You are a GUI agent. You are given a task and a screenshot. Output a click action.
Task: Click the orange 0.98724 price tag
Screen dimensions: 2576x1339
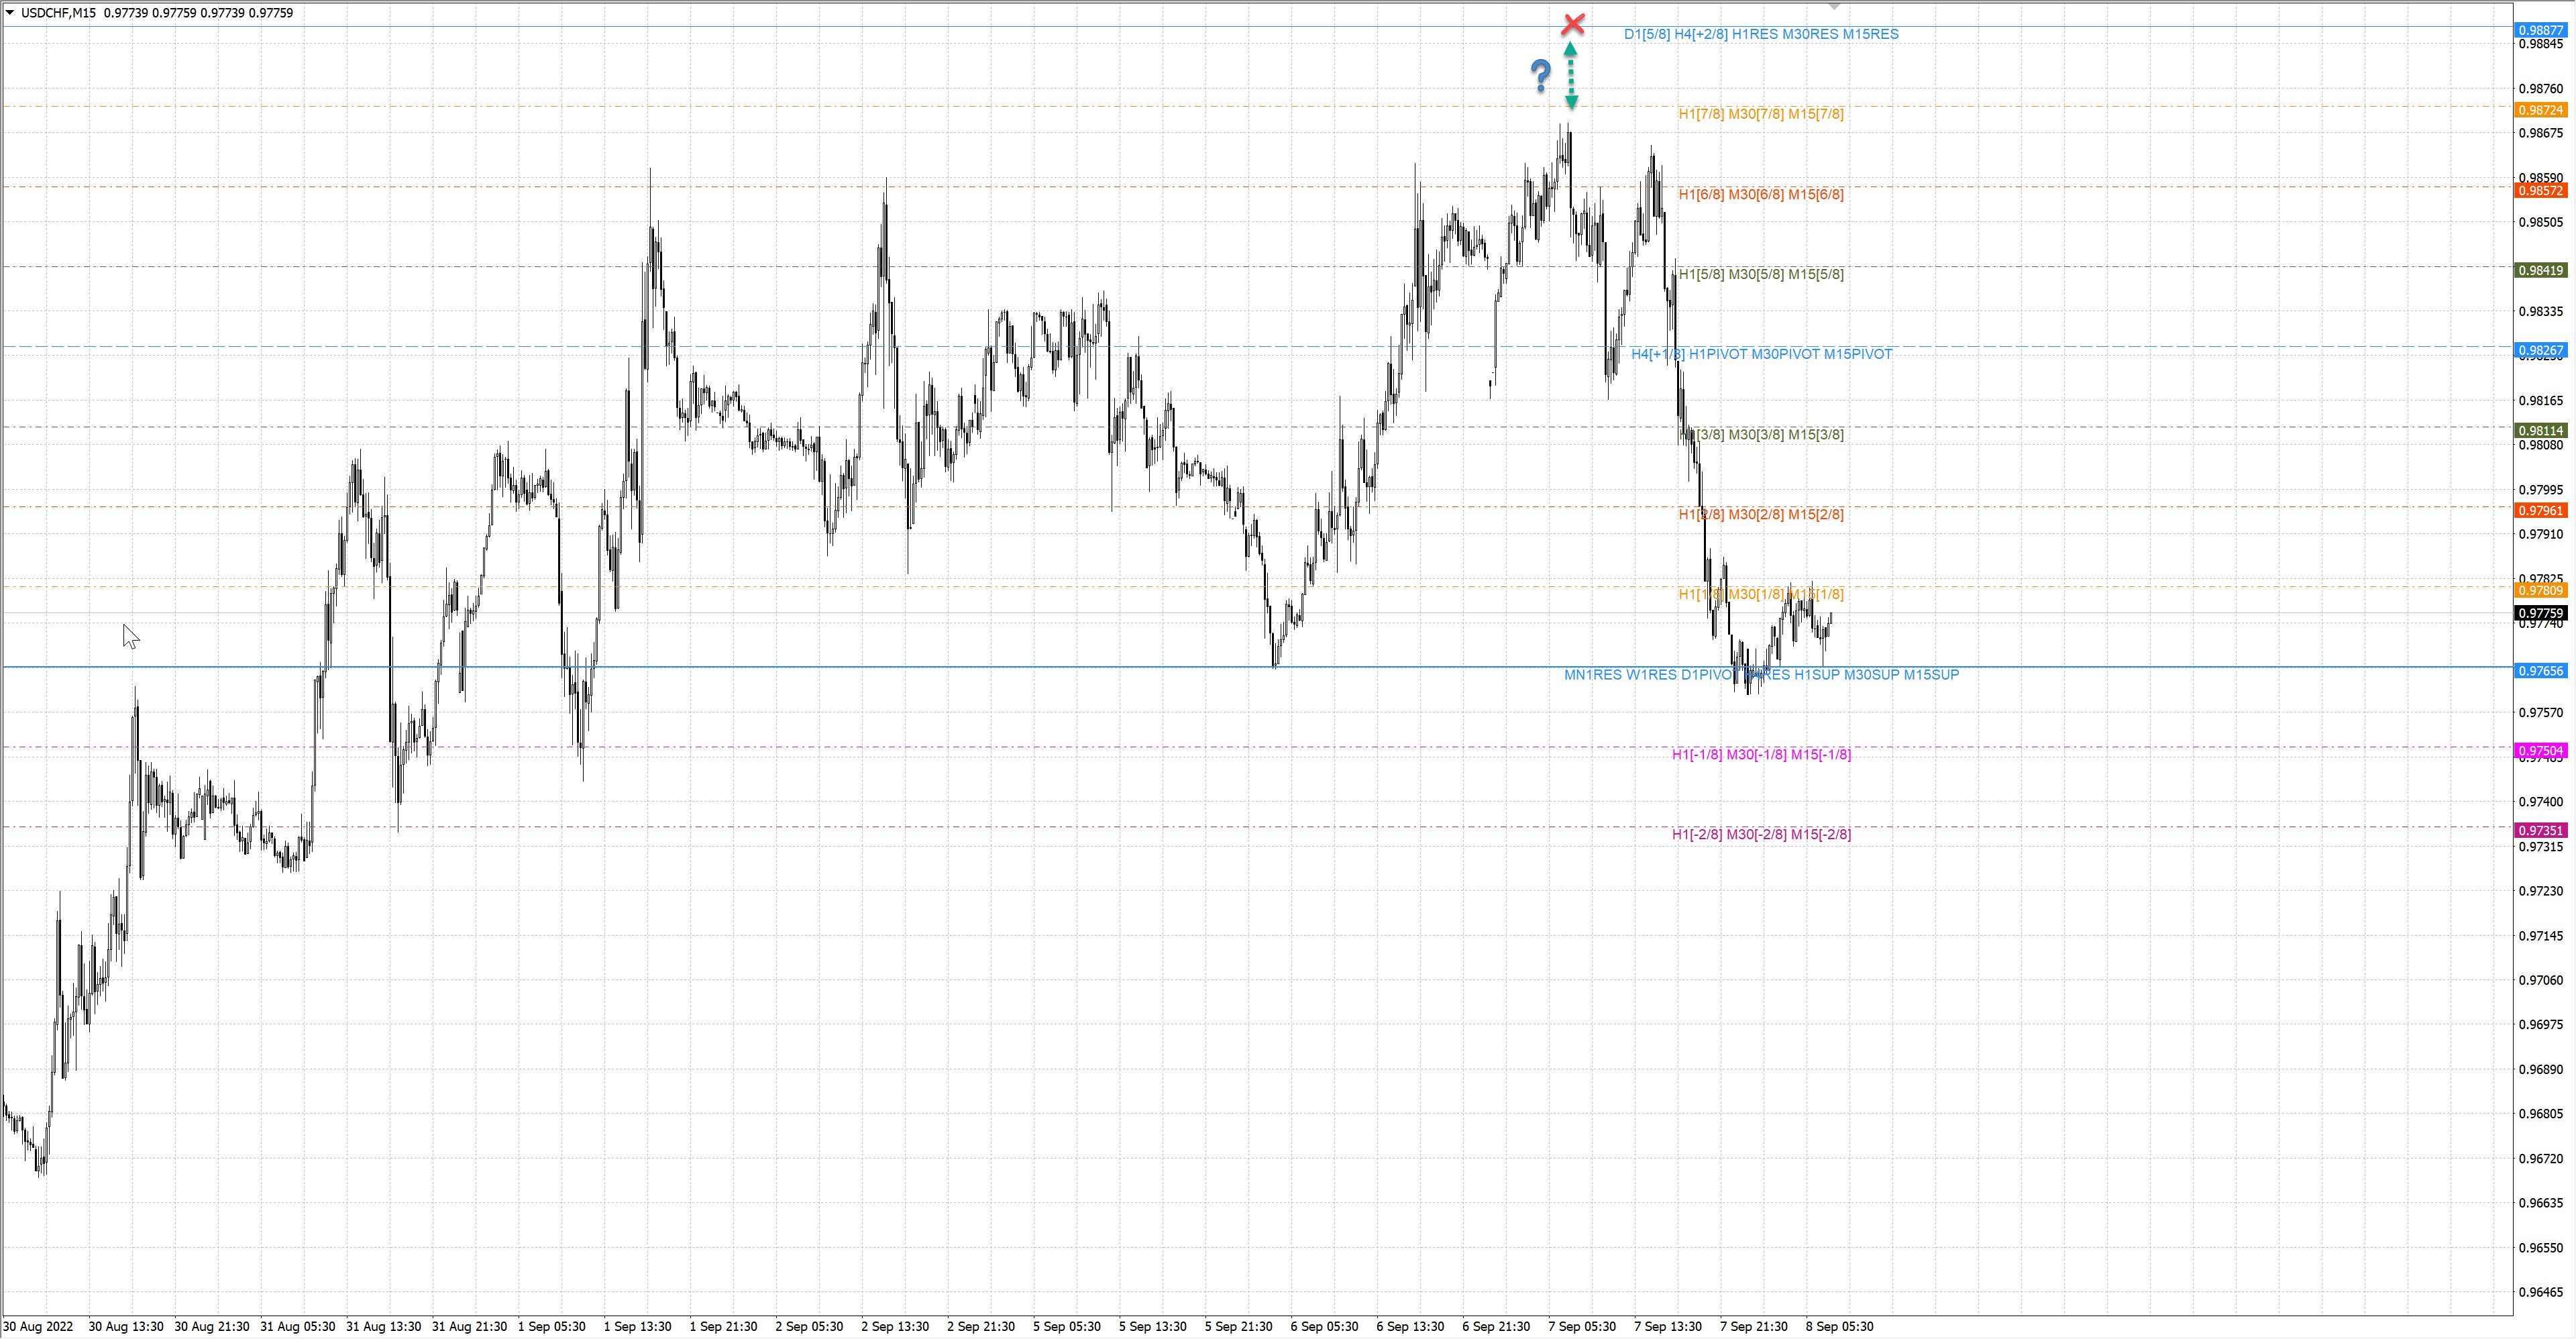pos(2540,110)
